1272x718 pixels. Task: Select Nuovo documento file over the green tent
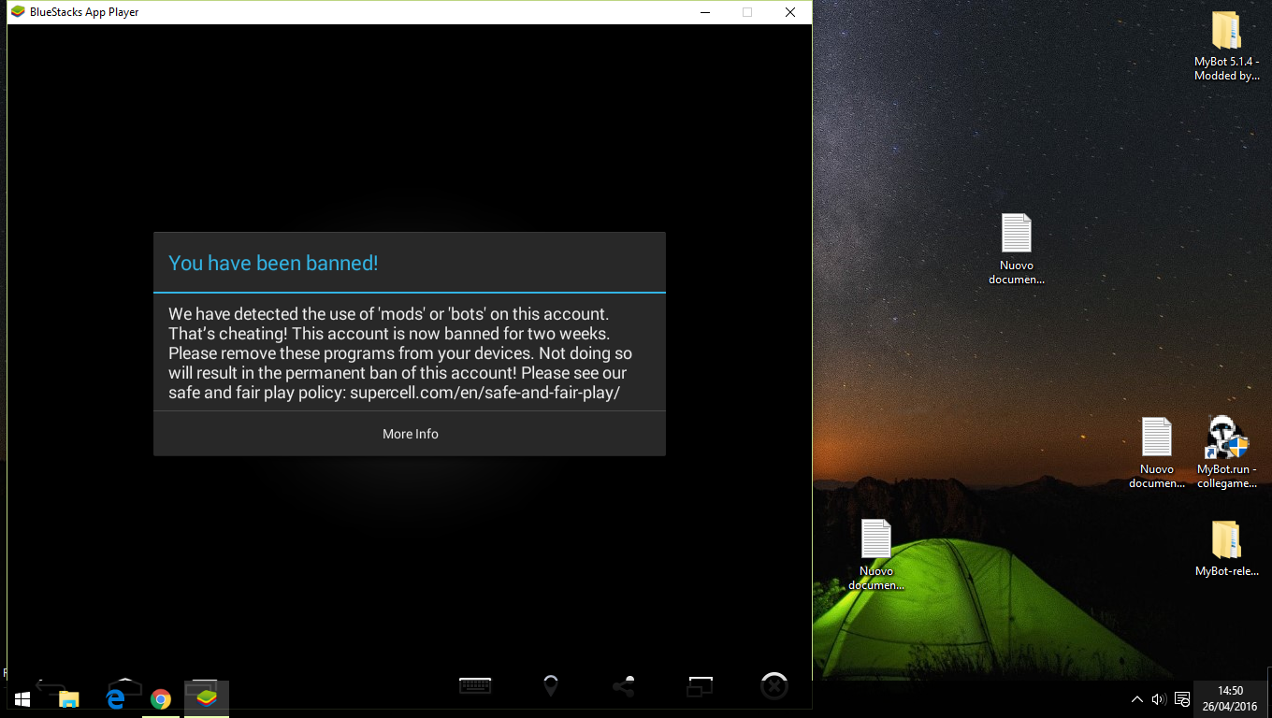click(876, 554)
